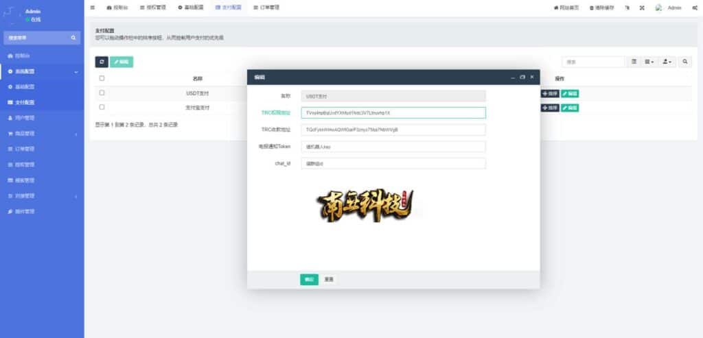Click the hamburger sidebar toggle icon

[93, 8]
